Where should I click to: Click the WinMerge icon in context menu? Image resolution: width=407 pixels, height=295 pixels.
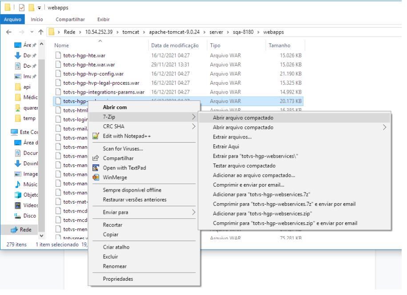click(96, 177)
